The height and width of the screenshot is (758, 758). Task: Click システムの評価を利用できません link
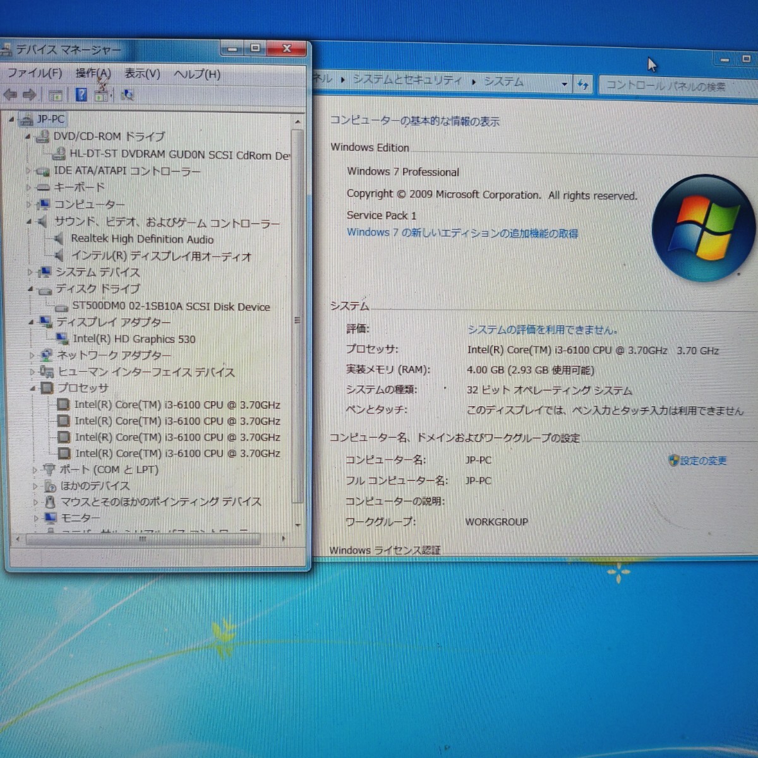pos(543,330)
